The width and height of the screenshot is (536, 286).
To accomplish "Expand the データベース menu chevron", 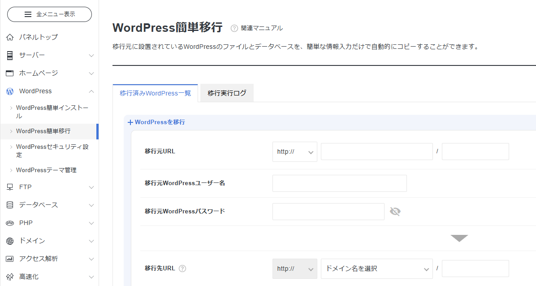I will (91, 205).
